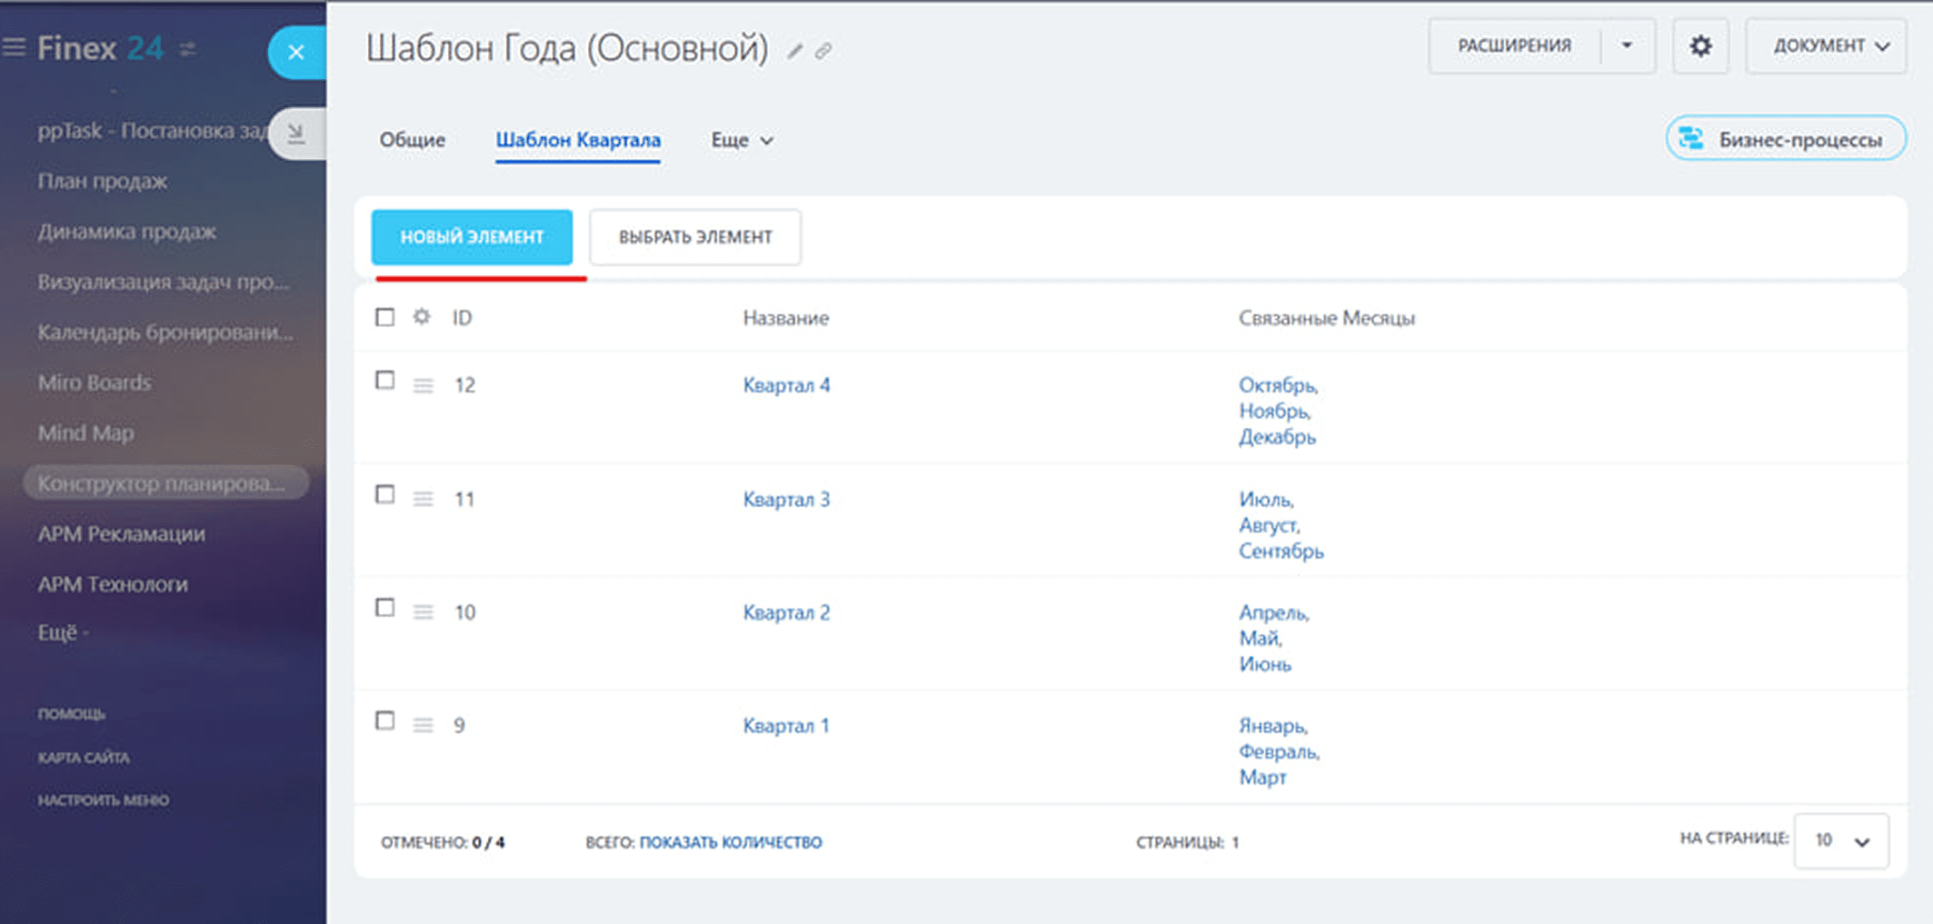This screenshot has width=1933, height=924.
Task: Close the sidebar with the blue X button
Action: (x=296, y=53)
